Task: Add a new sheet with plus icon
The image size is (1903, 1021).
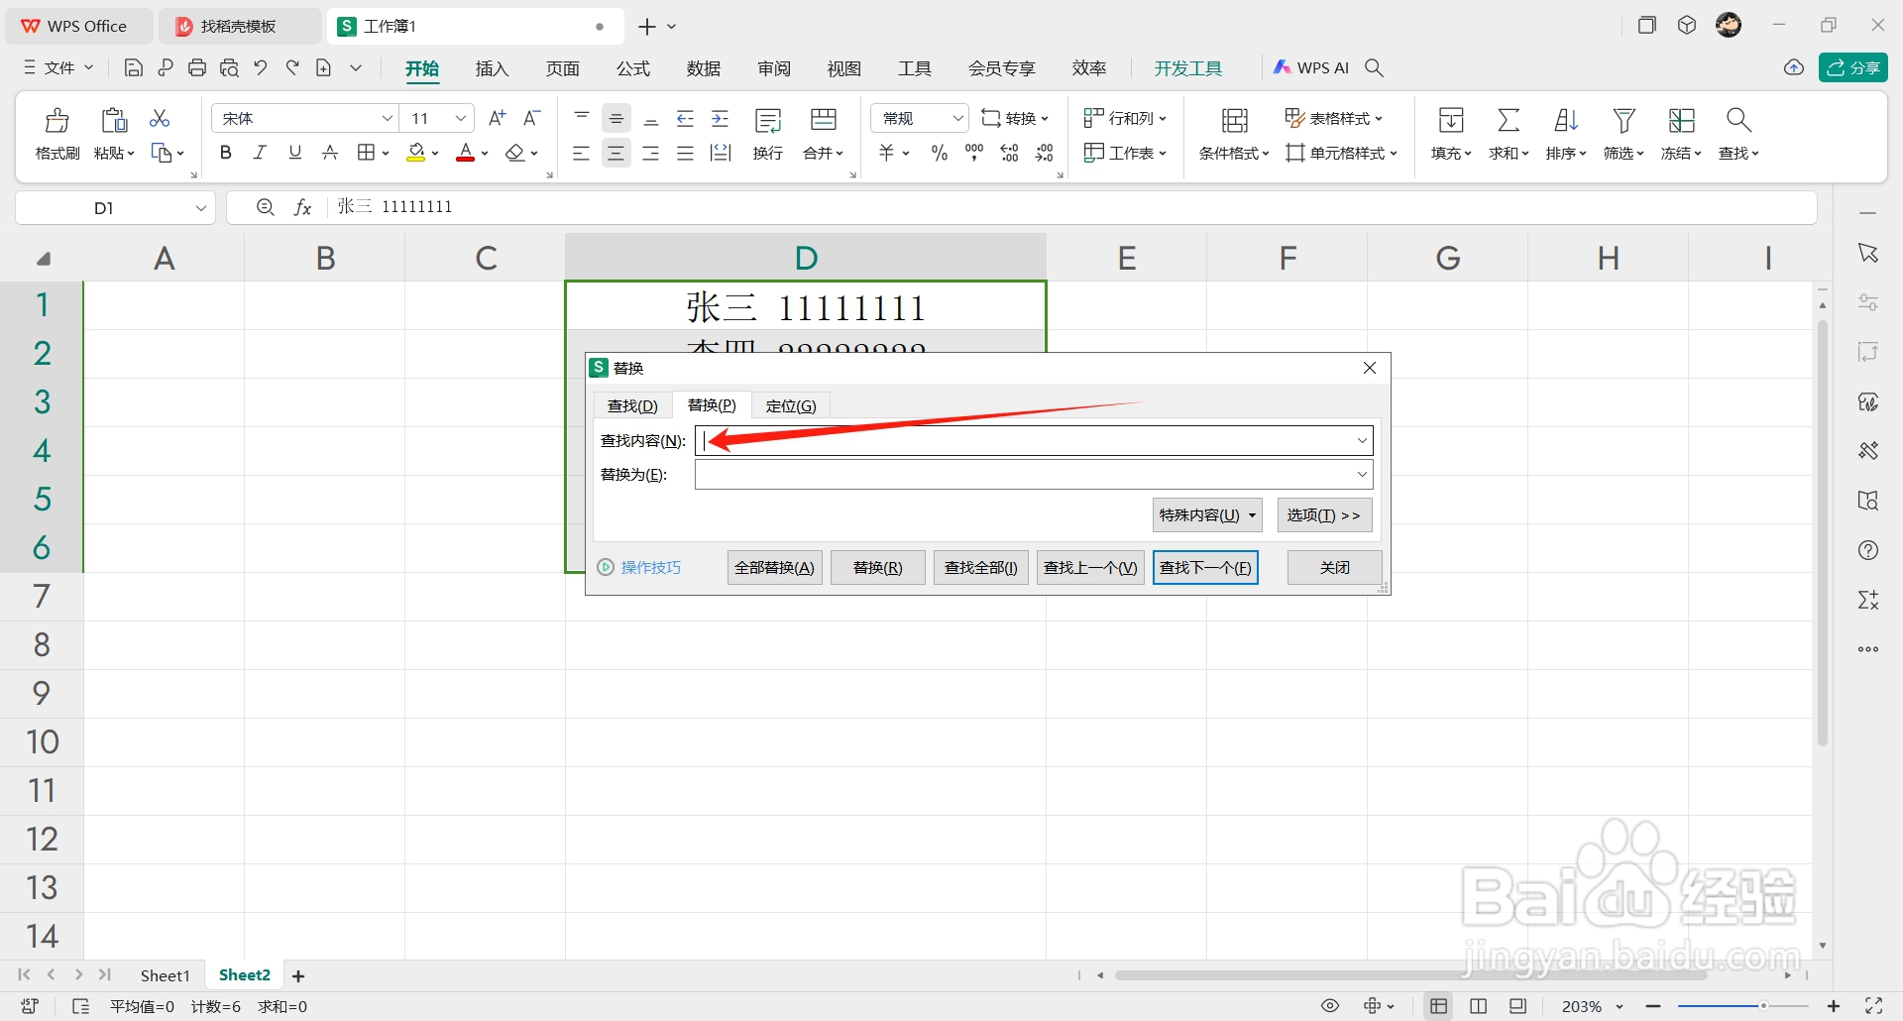Action: click(x=298, y=976)
